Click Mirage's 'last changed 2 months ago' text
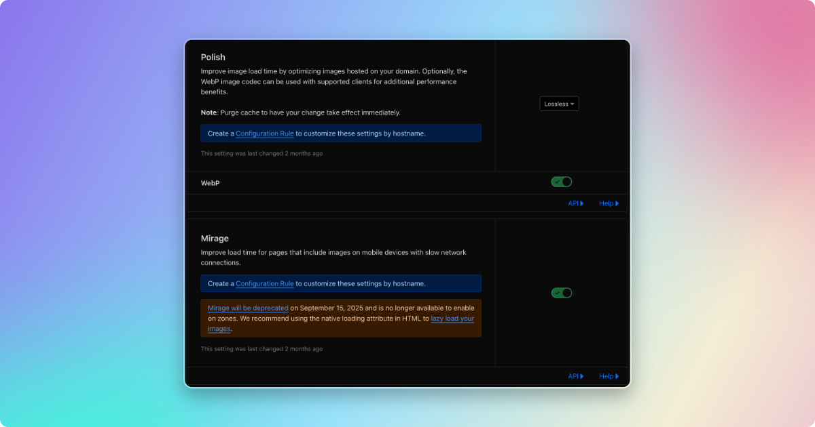Viewport: 815px width, 427px height. coord(261,349)
